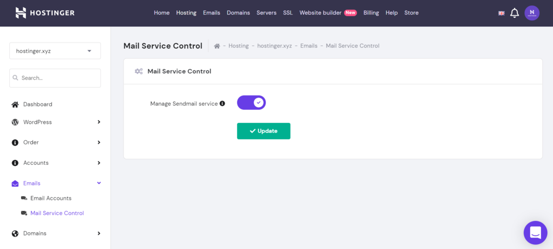
Task: Click the Mail Service Control sidebar icon
Action: [24, 213]
